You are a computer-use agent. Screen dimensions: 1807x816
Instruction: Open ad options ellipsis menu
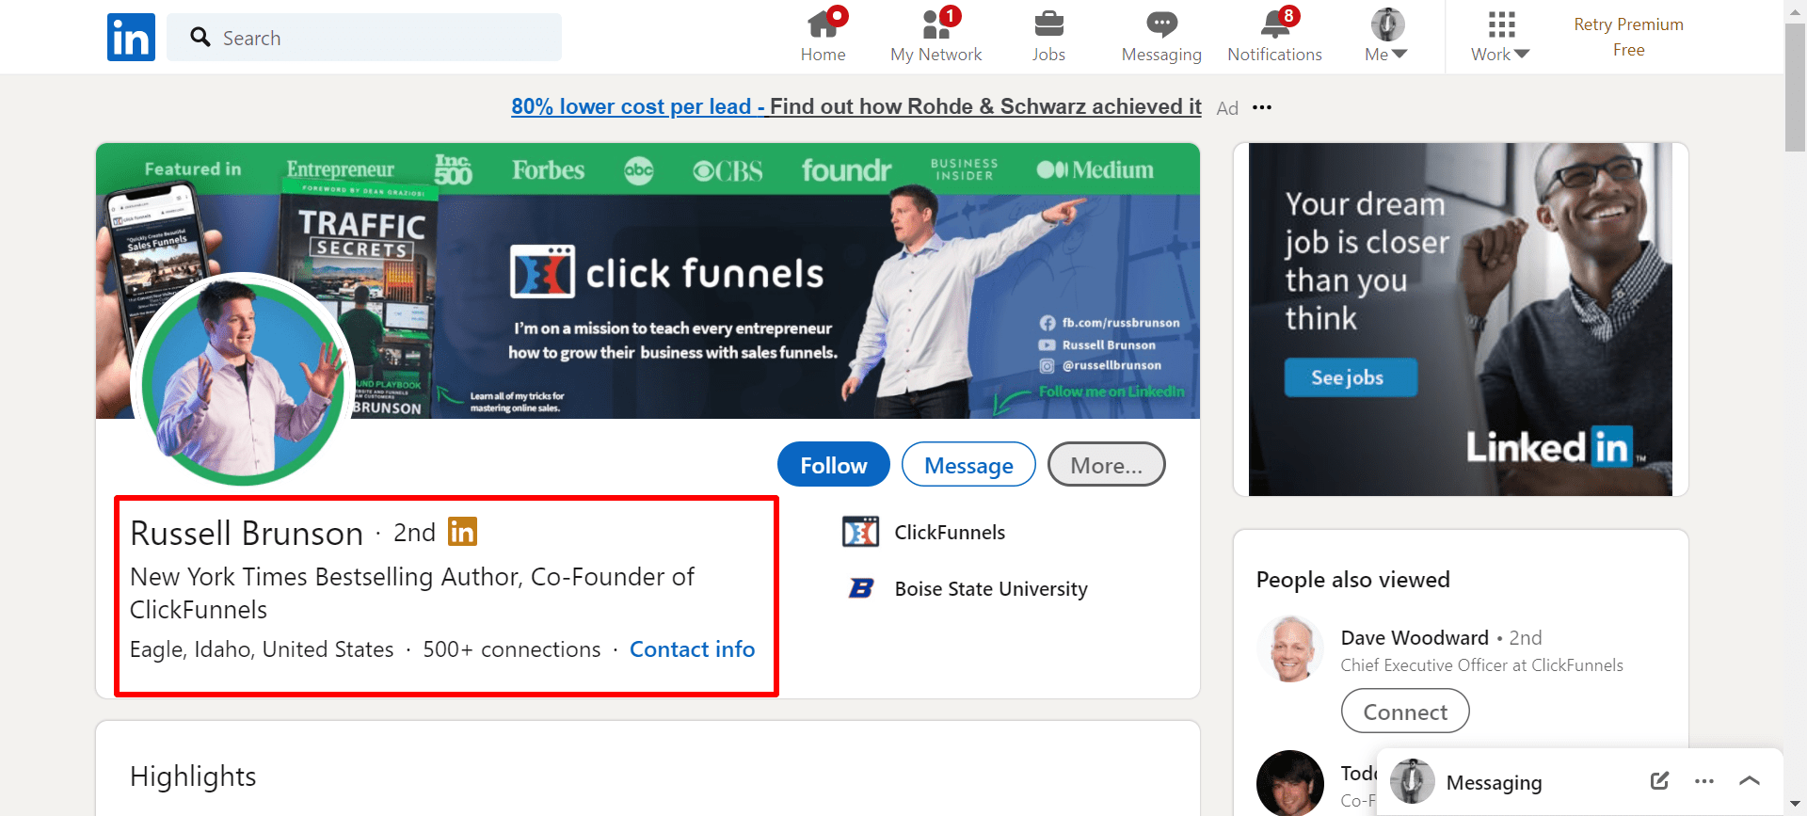click(1262, 107)
